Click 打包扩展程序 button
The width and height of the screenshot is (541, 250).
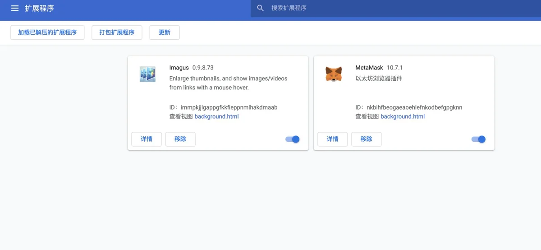(x=117, y=32)
